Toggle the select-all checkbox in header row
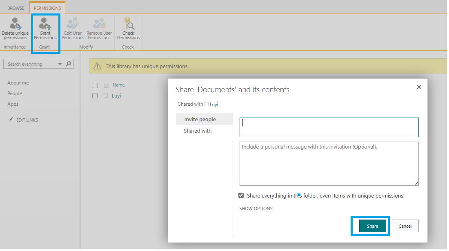The image size is (449, 251). tap(96, 85)
